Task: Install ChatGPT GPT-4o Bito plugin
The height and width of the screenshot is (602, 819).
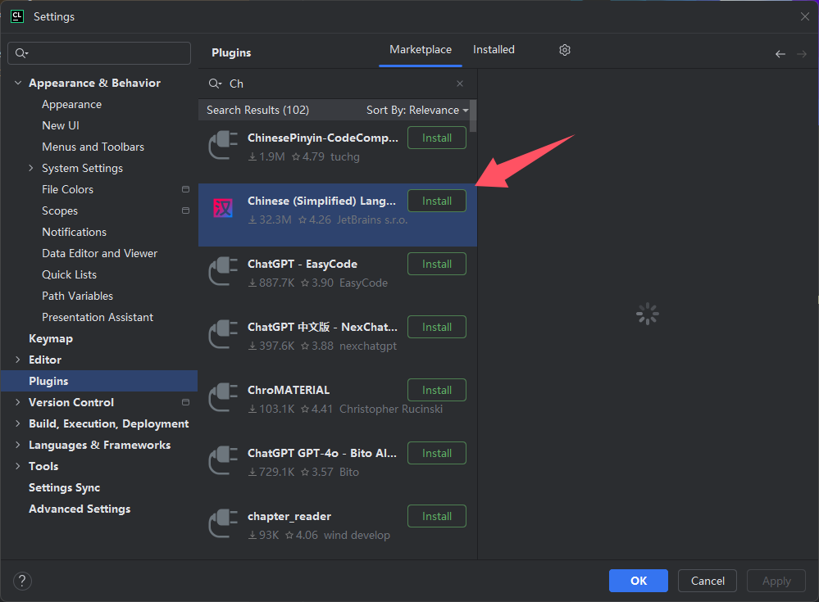Action: click(437, 453)
